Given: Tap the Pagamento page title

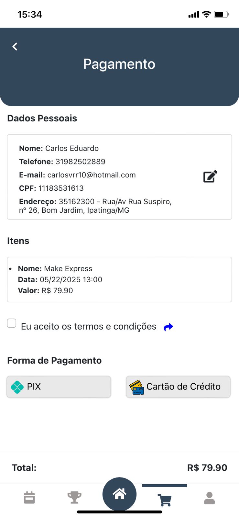Looking at the screenshot, I should (x=119, y=64).
